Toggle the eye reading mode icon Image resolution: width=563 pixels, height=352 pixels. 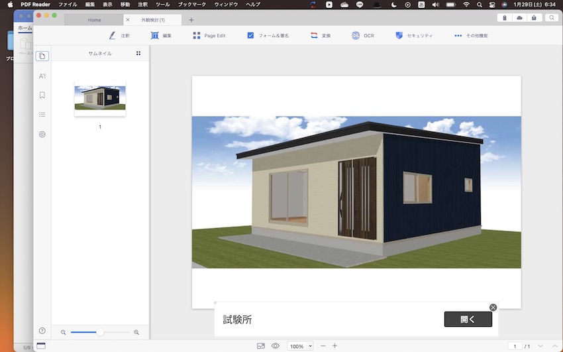tap(276, 346)
